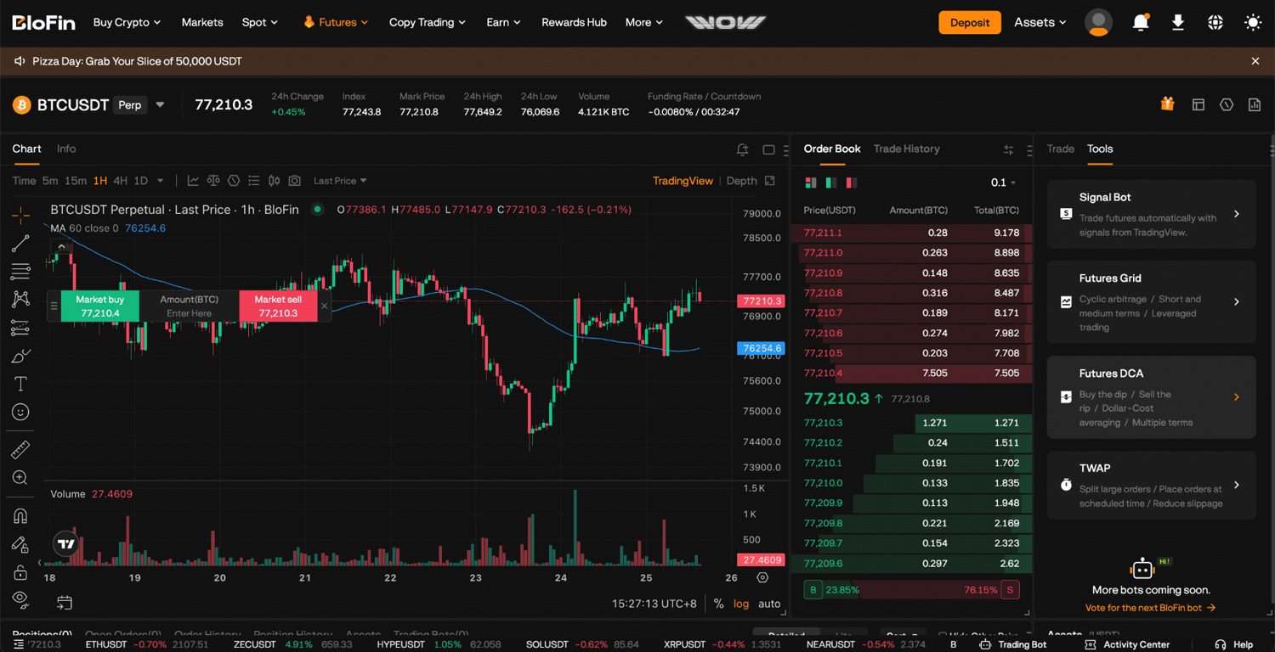This screenshot has height=652, width=1275.
Task: Open the go to date calendar
Action: (65, 603)
